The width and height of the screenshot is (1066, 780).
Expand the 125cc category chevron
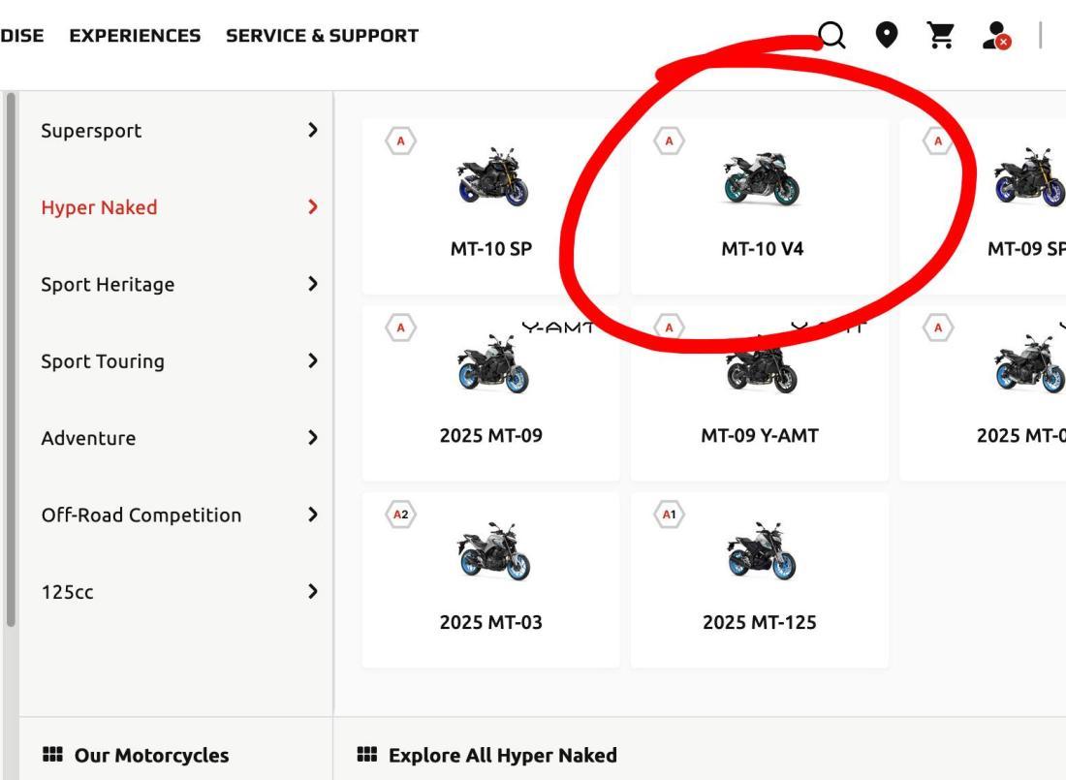(x=312, y=591)
